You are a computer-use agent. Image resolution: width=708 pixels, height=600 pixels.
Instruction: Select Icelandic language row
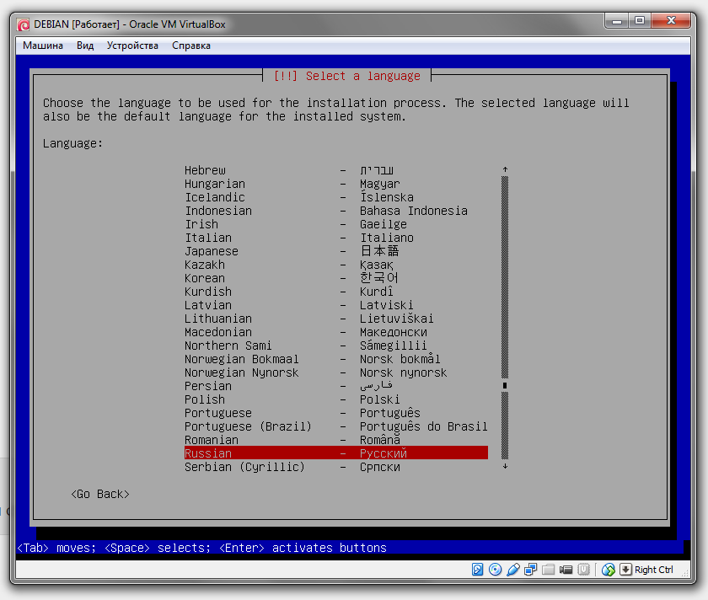tap(336, 197)
